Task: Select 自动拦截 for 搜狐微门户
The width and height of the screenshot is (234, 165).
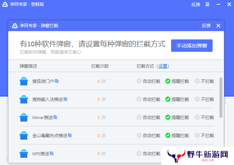Action: (x=148, y=81)
